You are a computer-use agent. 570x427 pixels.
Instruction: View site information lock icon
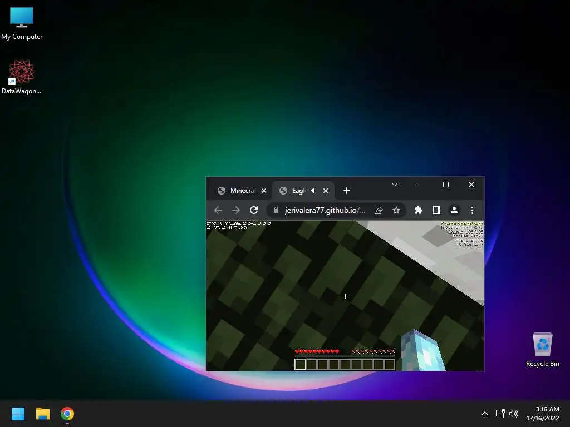point(276,210)
